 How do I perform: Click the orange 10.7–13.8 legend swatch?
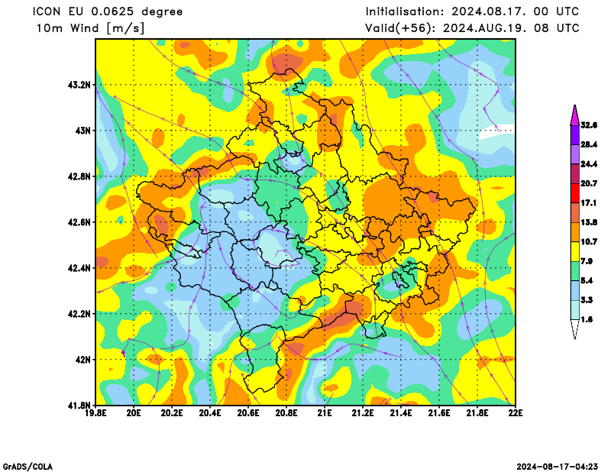574,232
